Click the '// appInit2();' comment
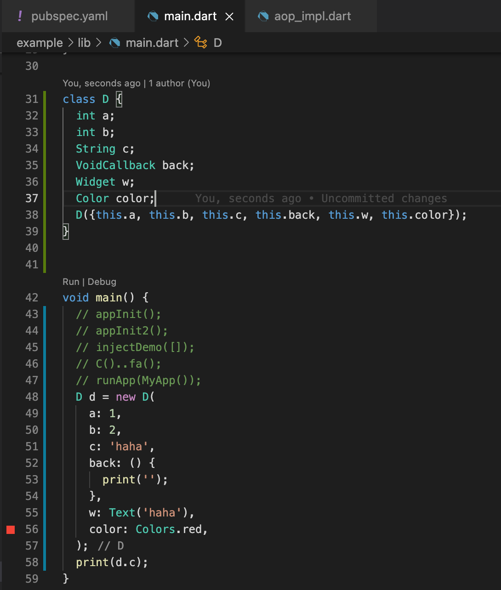 pyautogui.click(x=122, y=331)
